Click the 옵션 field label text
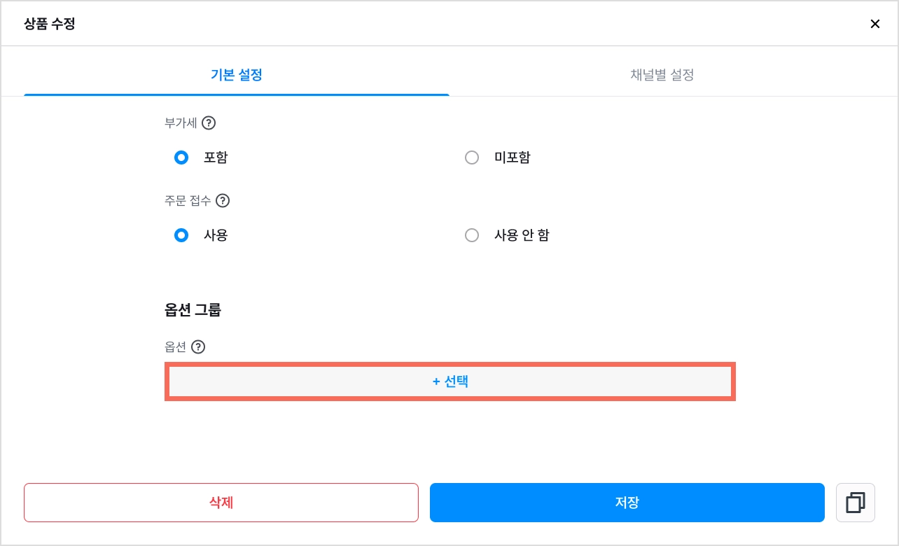 click(175, 346)
